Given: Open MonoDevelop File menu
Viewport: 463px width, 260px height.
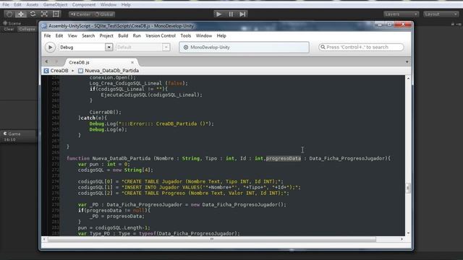Looking at the screenshot, I should click(x=47, y=35).
